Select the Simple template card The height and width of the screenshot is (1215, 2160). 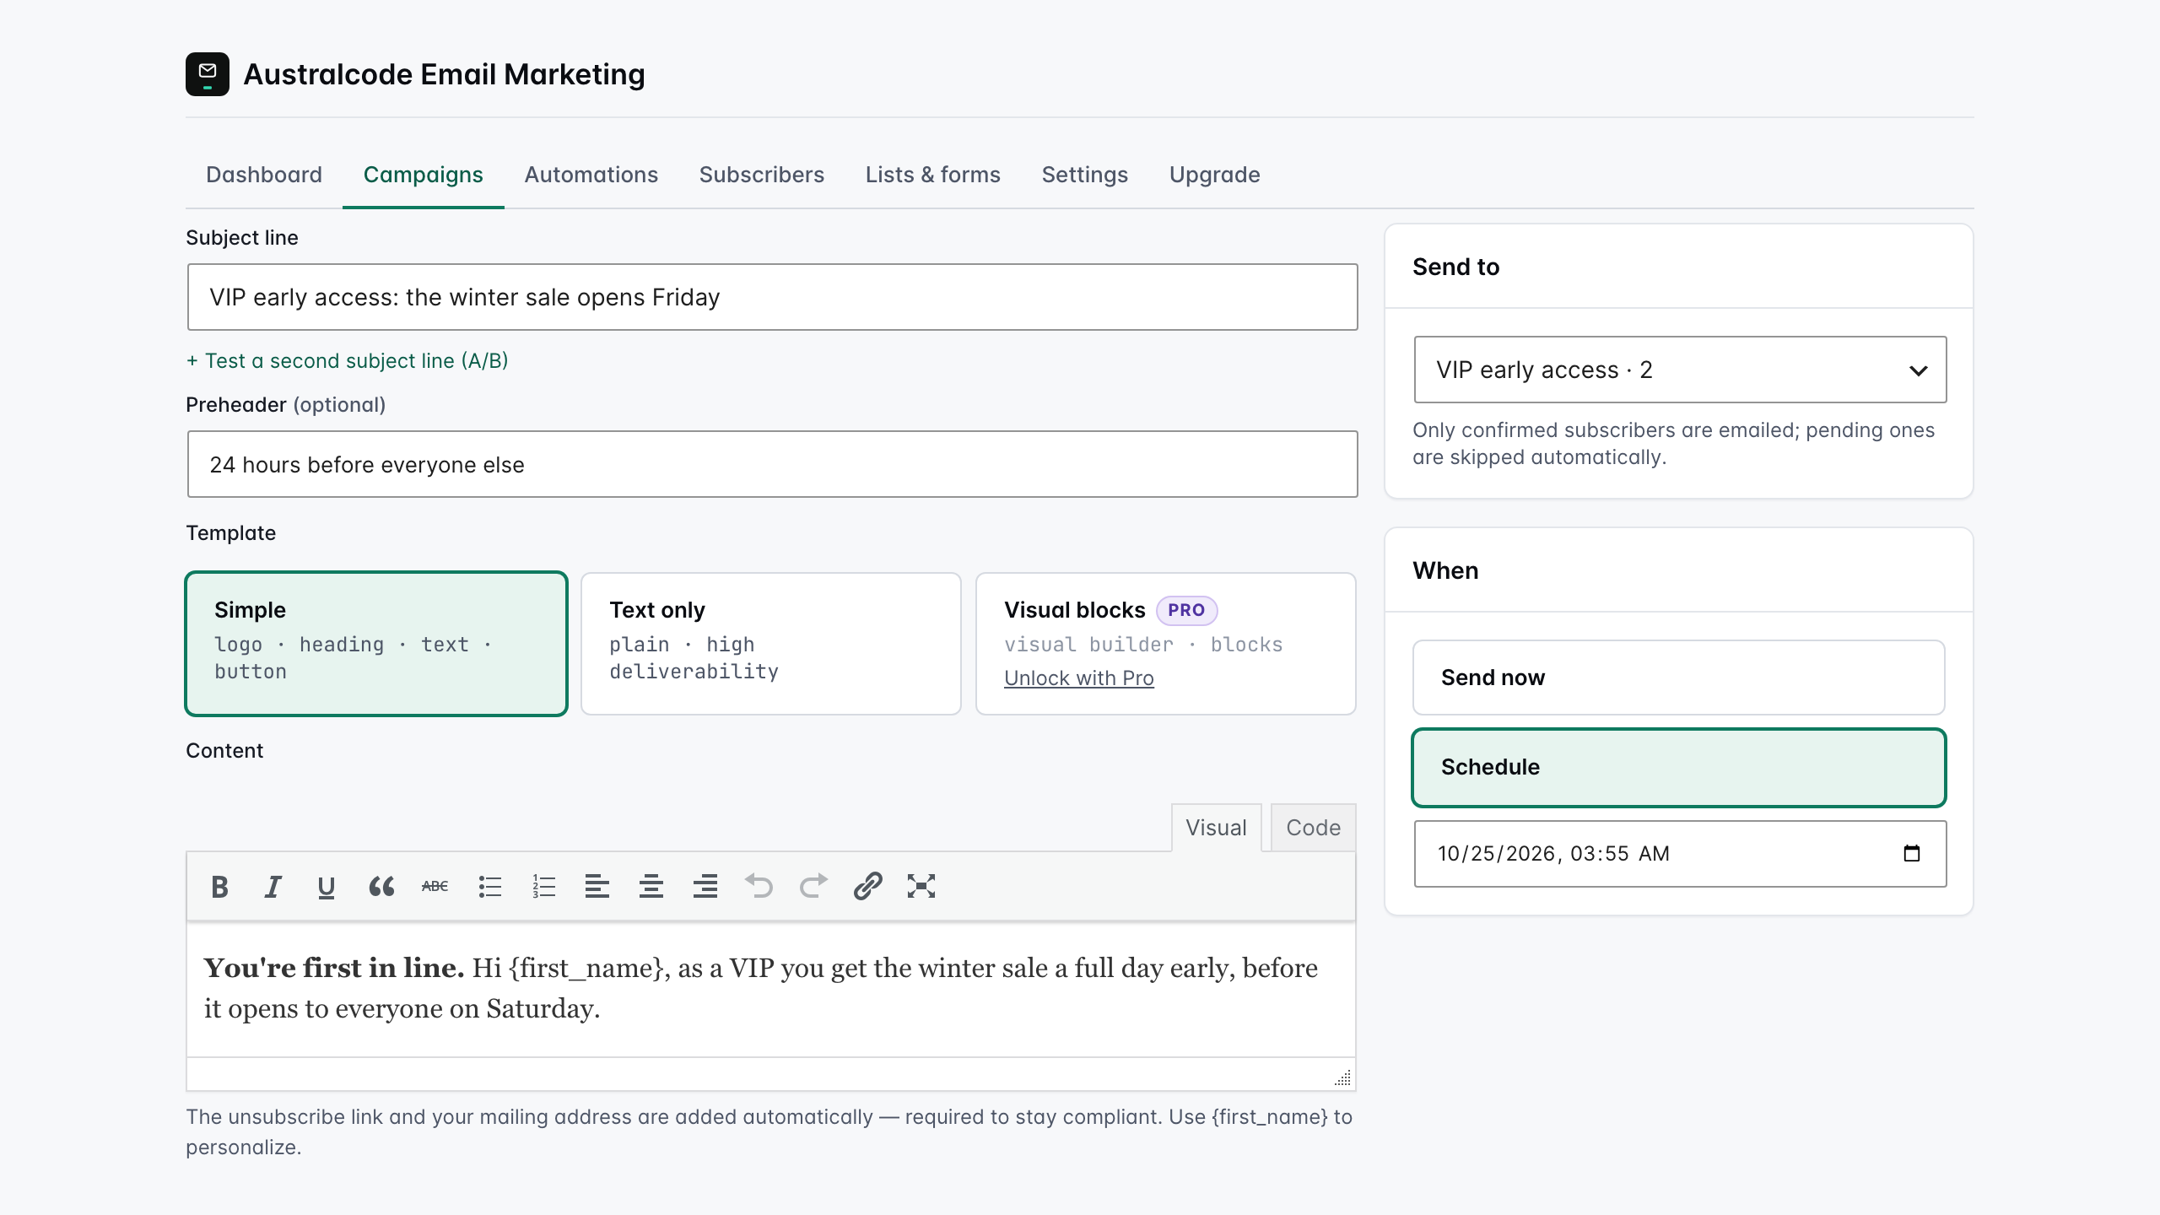pos(376,644)
